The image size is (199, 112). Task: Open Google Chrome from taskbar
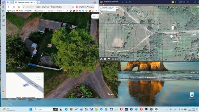[x=71, y=109]
